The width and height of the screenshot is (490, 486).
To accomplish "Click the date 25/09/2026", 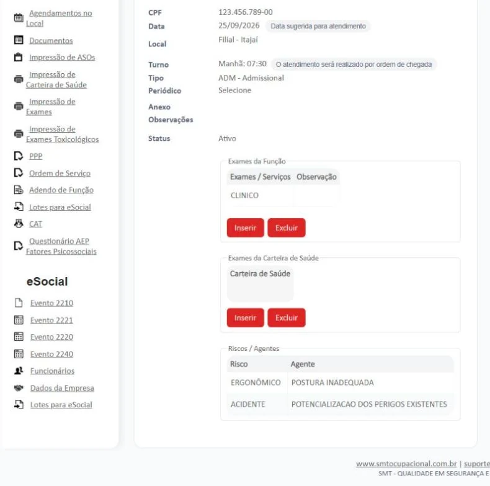I will tap(239, 25).
